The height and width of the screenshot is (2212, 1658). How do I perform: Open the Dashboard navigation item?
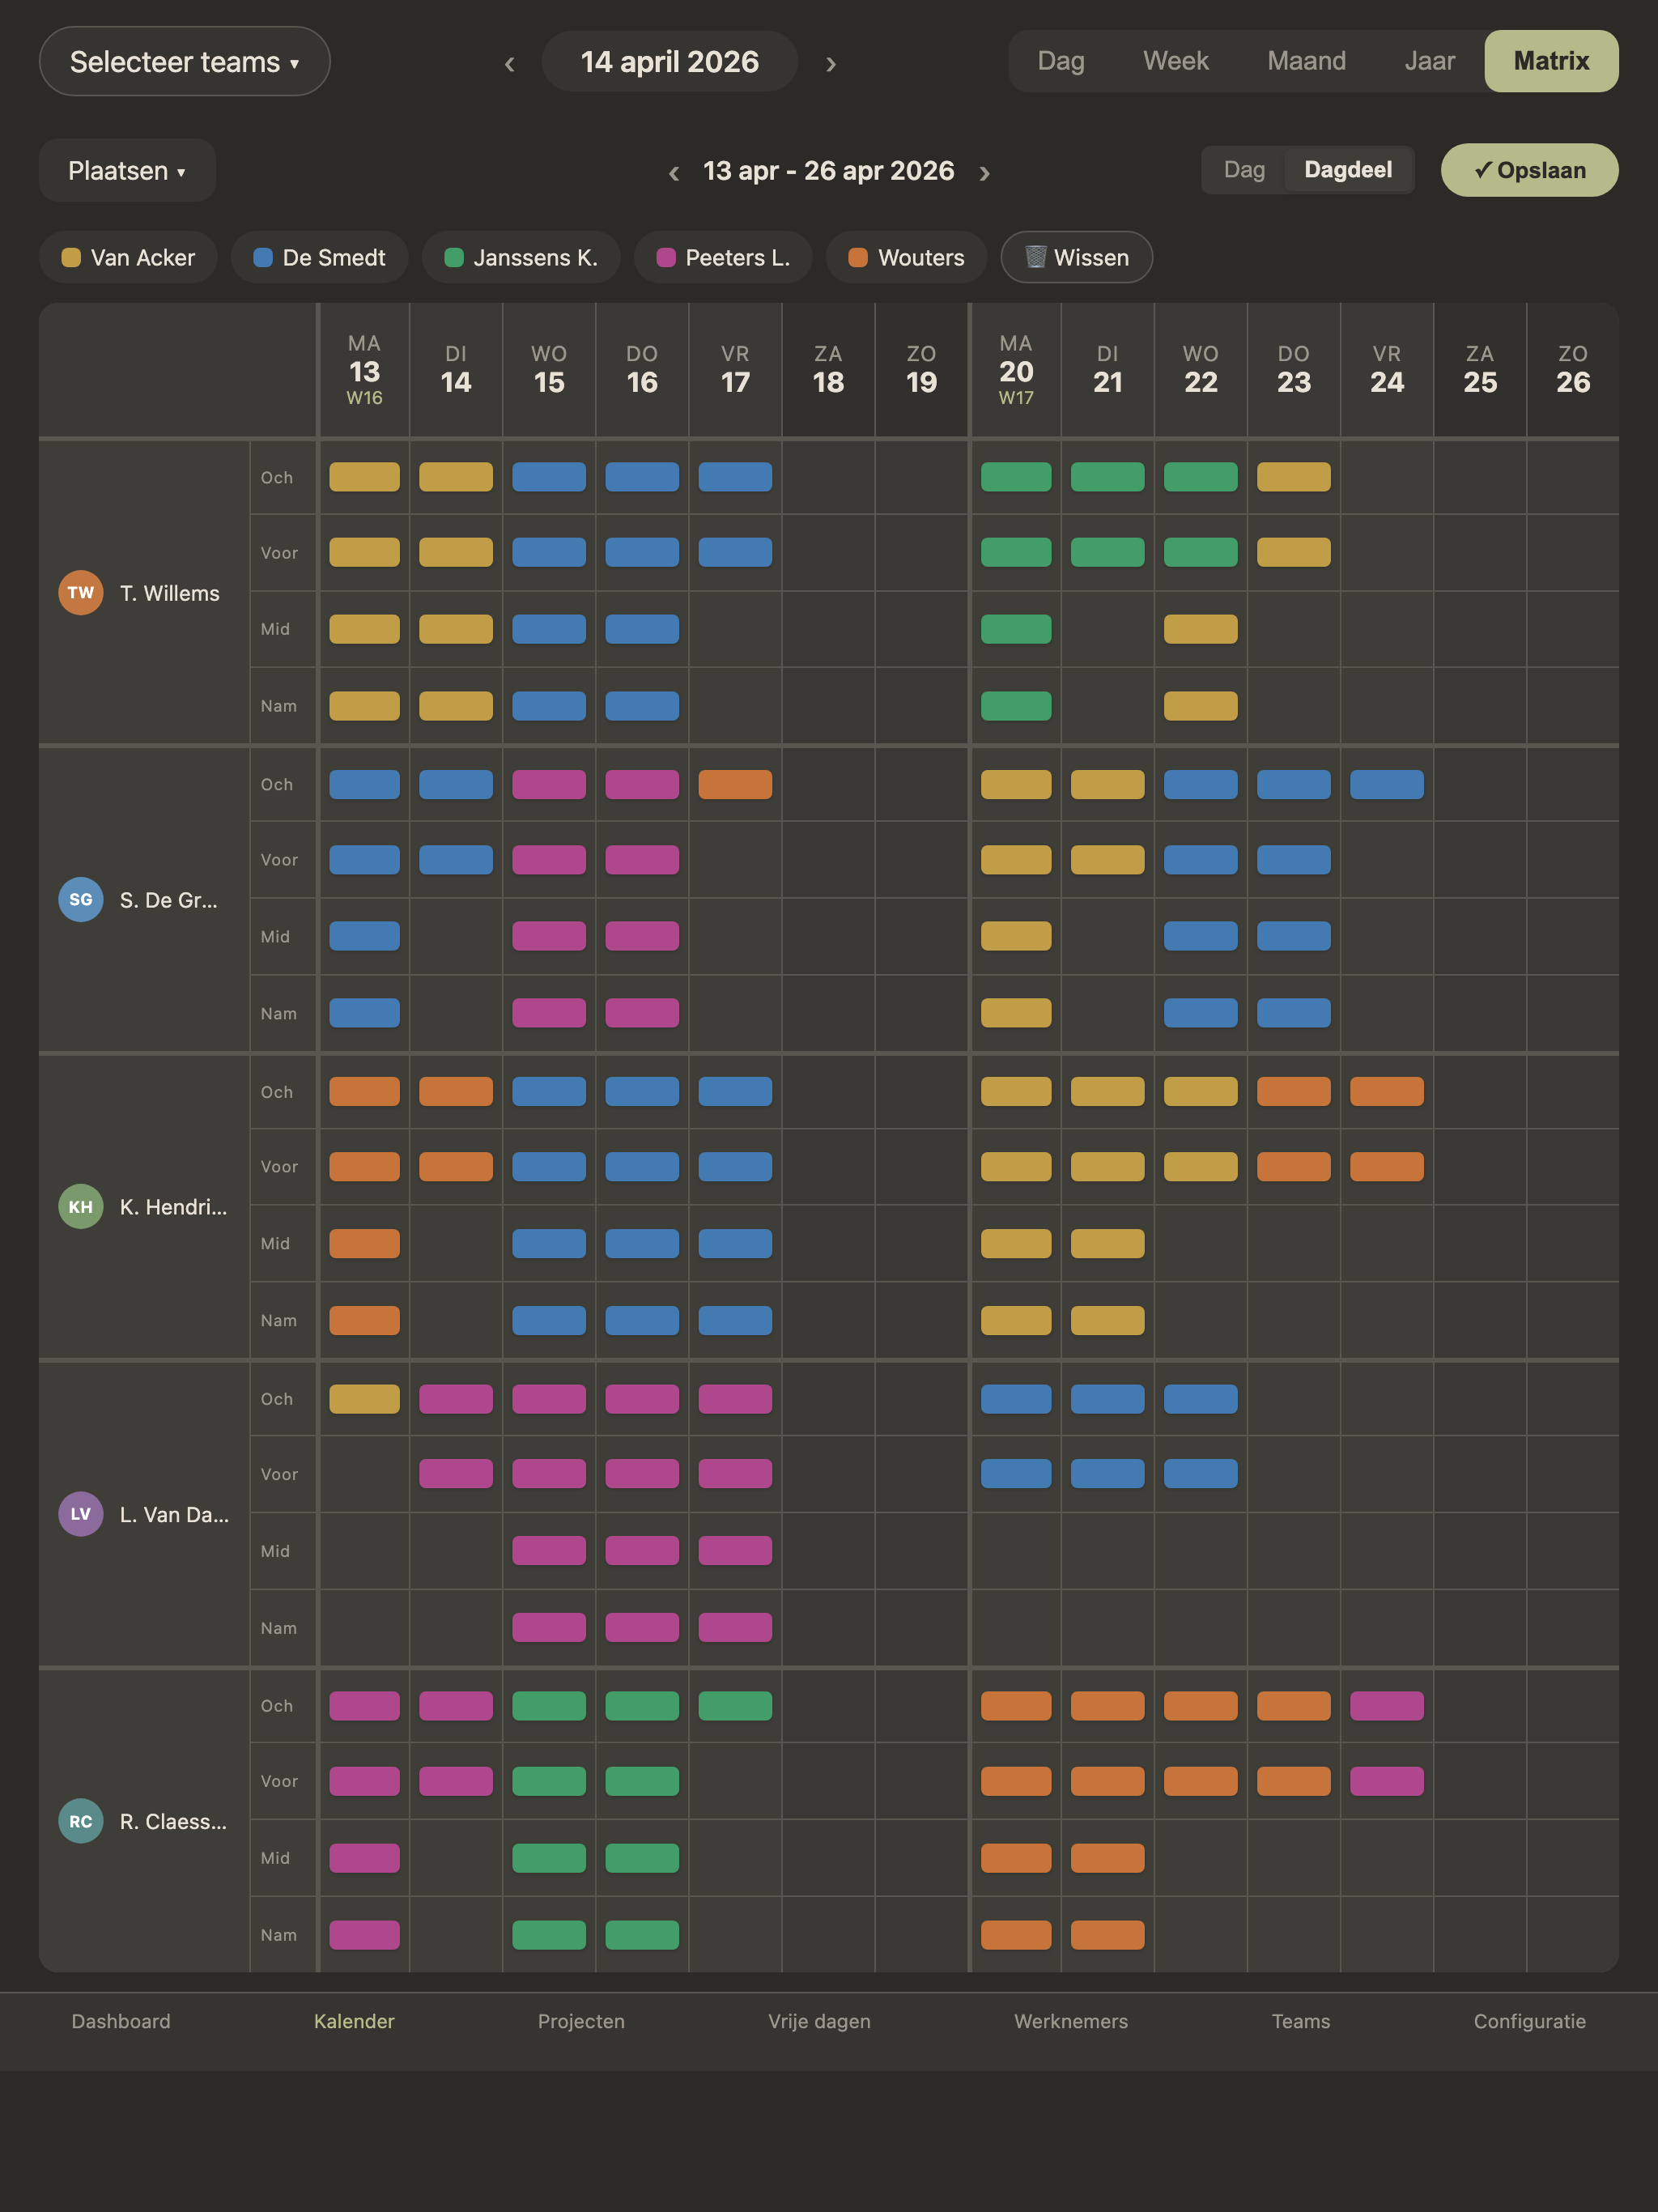pos(121,2021)
